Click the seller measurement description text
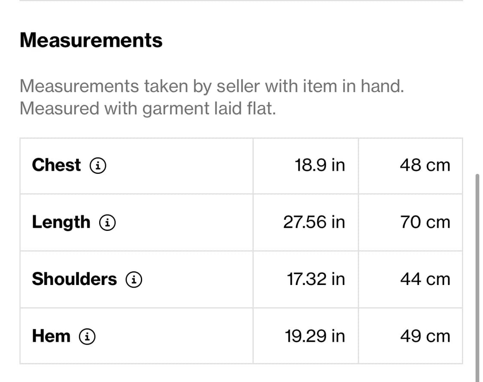The width and height of the screenshot is (483, 382). (212, 86)
